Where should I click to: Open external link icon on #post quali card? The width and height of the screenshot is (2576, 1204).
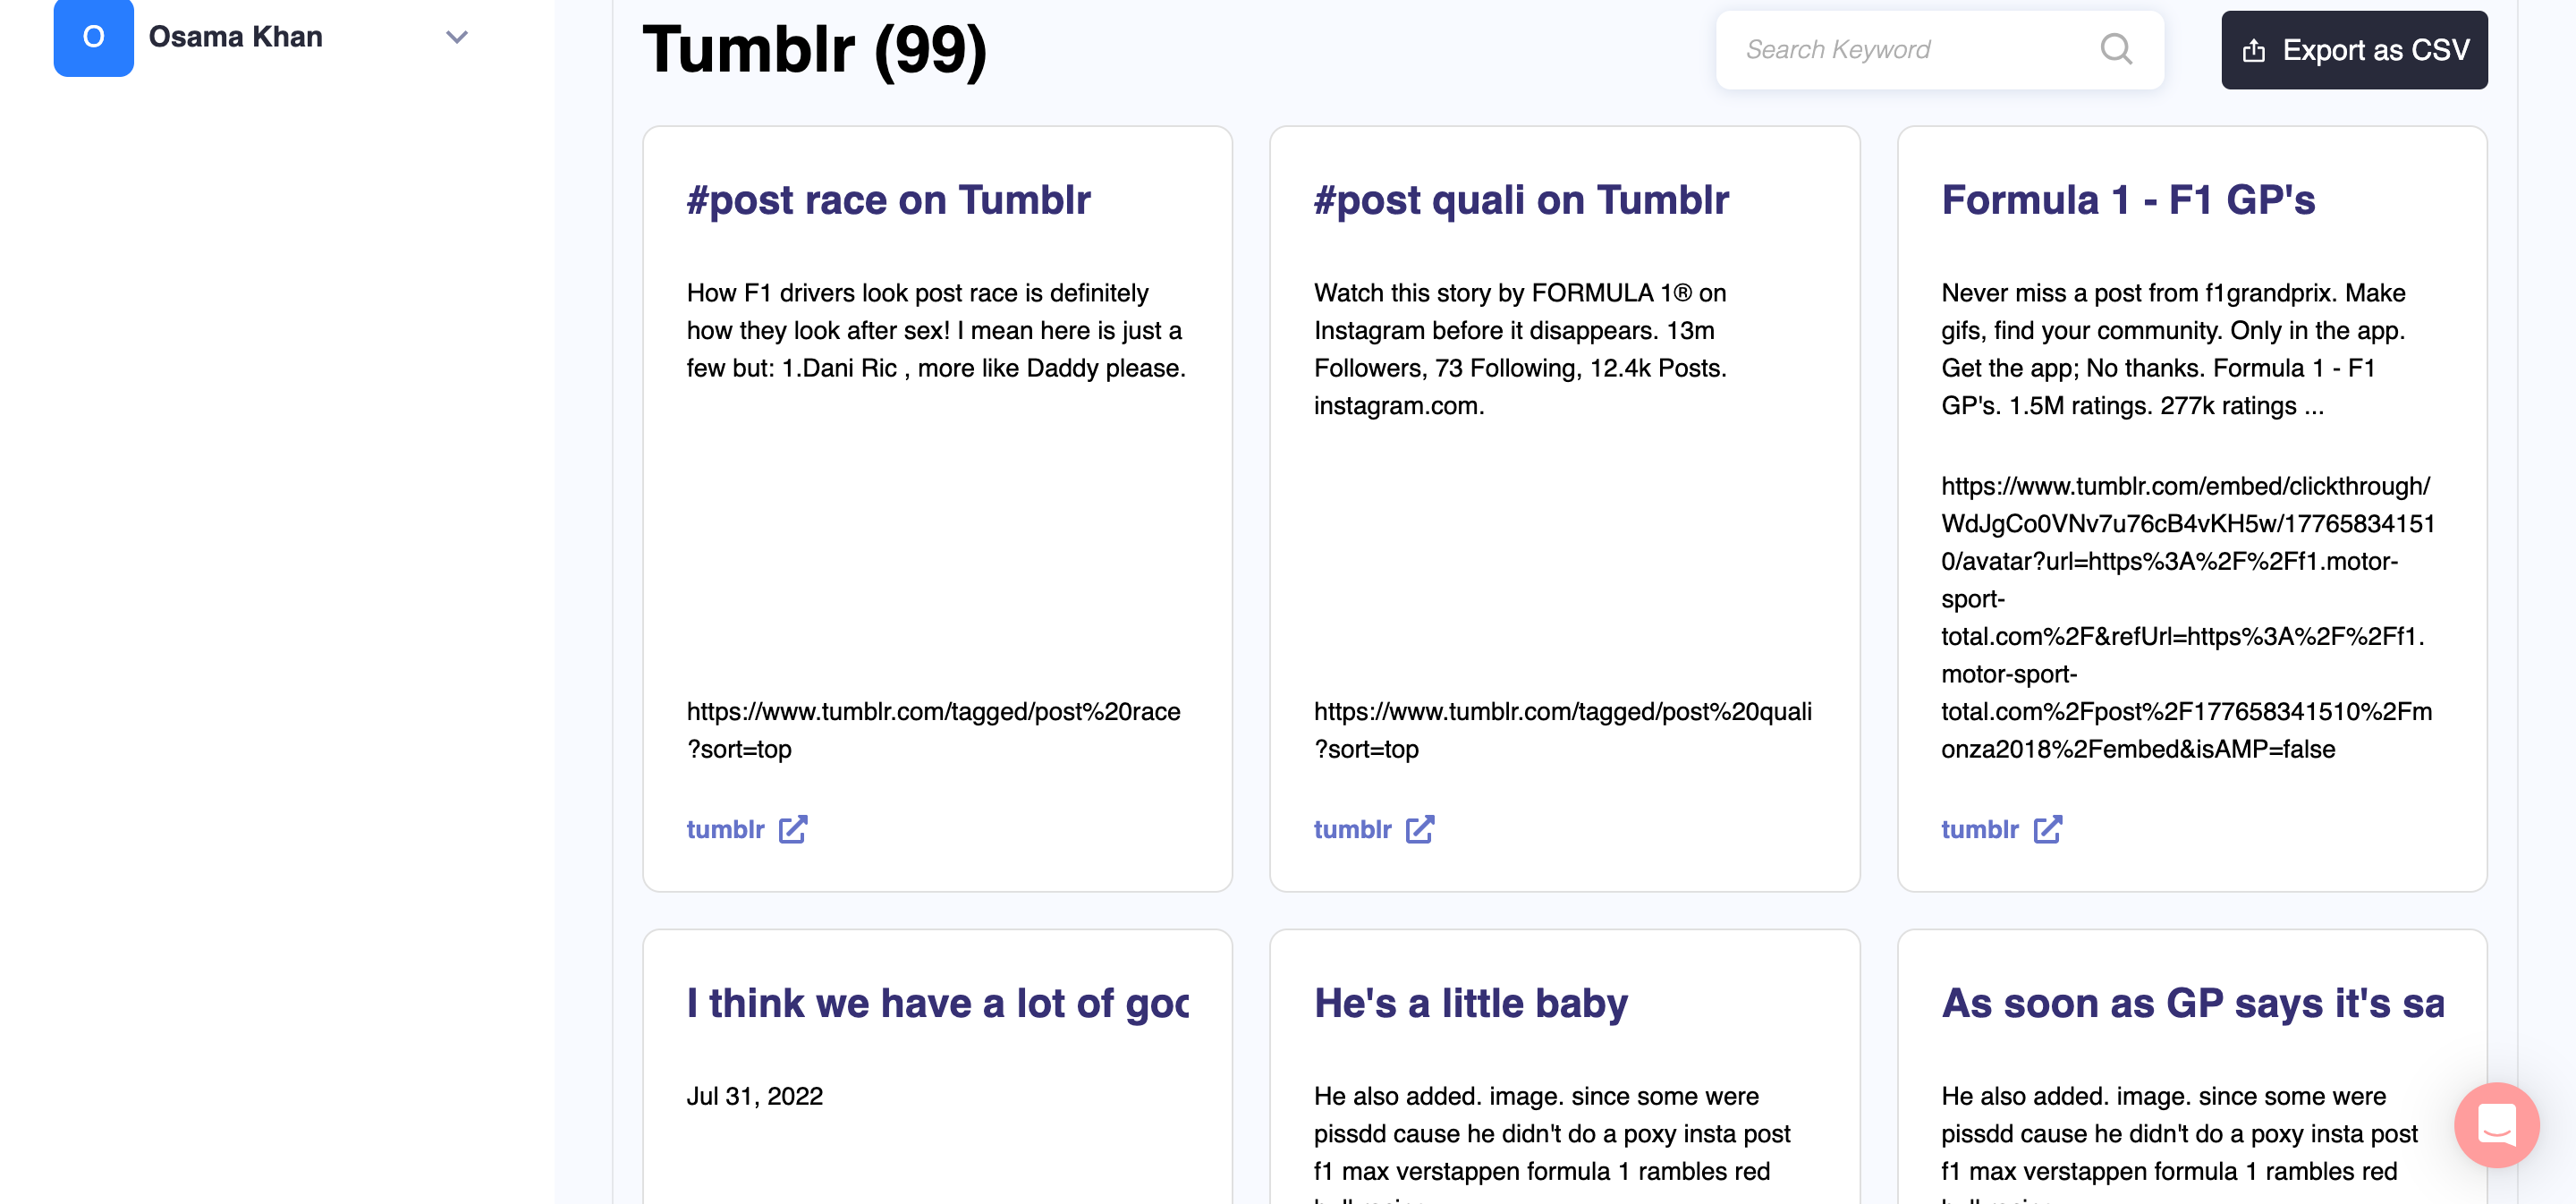click(1420, 829)
